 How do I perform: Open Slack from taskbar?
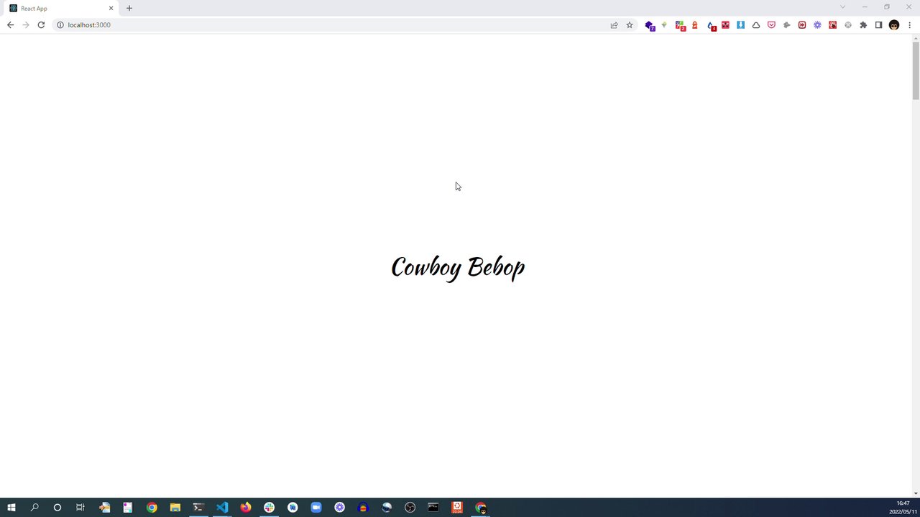(269, 508)
